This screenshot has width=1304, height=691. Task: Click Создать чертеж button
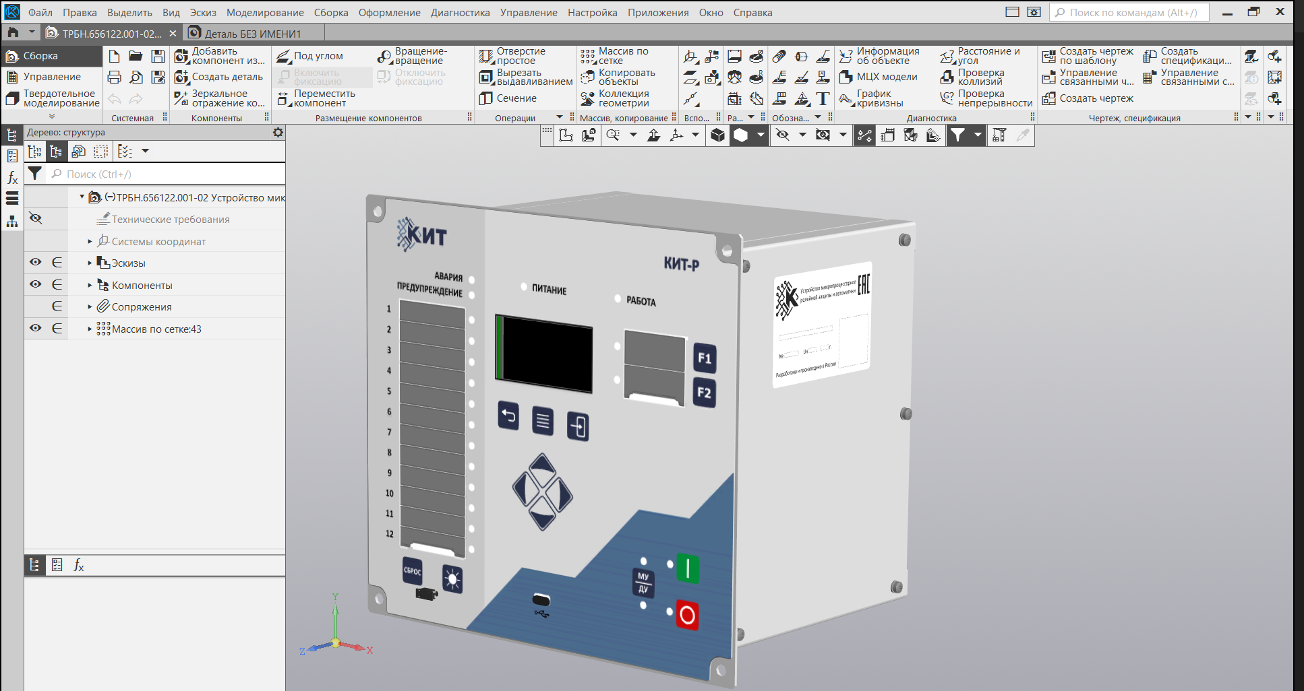1088,98
